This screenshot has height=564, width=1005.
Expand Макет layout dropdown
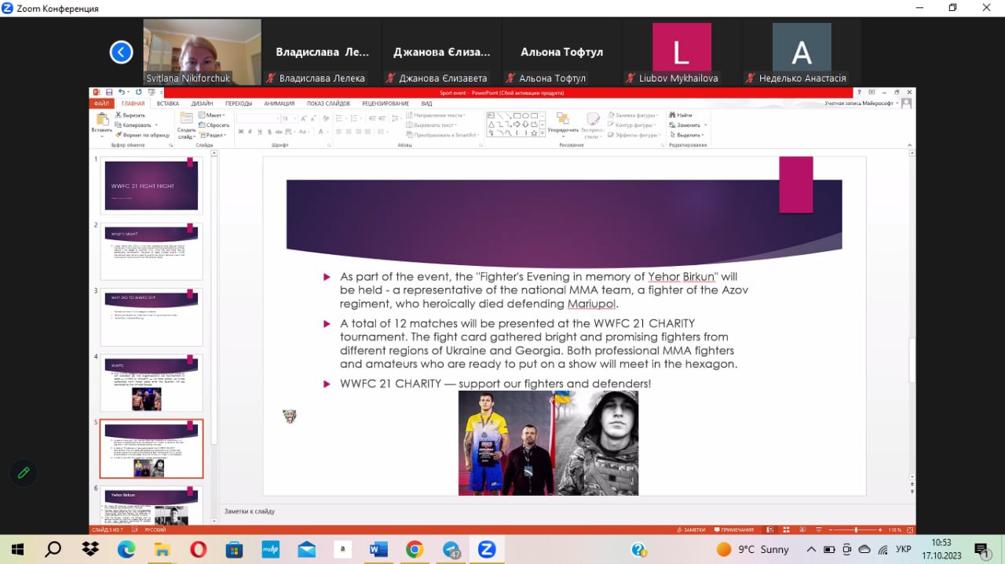[x=213, y=115]
